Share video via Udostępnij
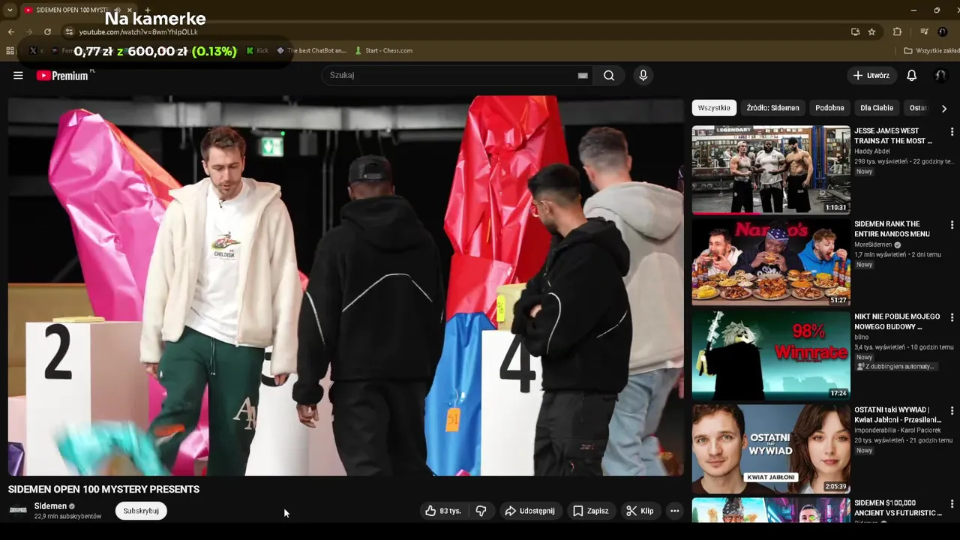 (529, 511)
